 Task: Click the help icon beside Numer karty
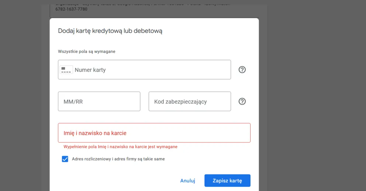pos(242,70)
